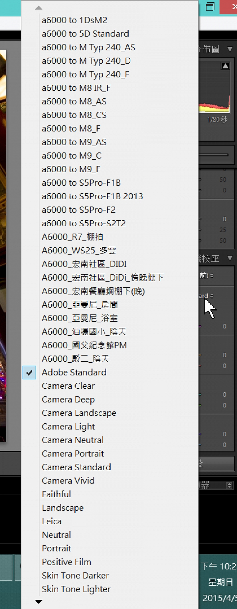Viewport: 237px width, 609px height.
Task: Open the filter dropdown above the filmstrip
Action: [x=215, y=485]
